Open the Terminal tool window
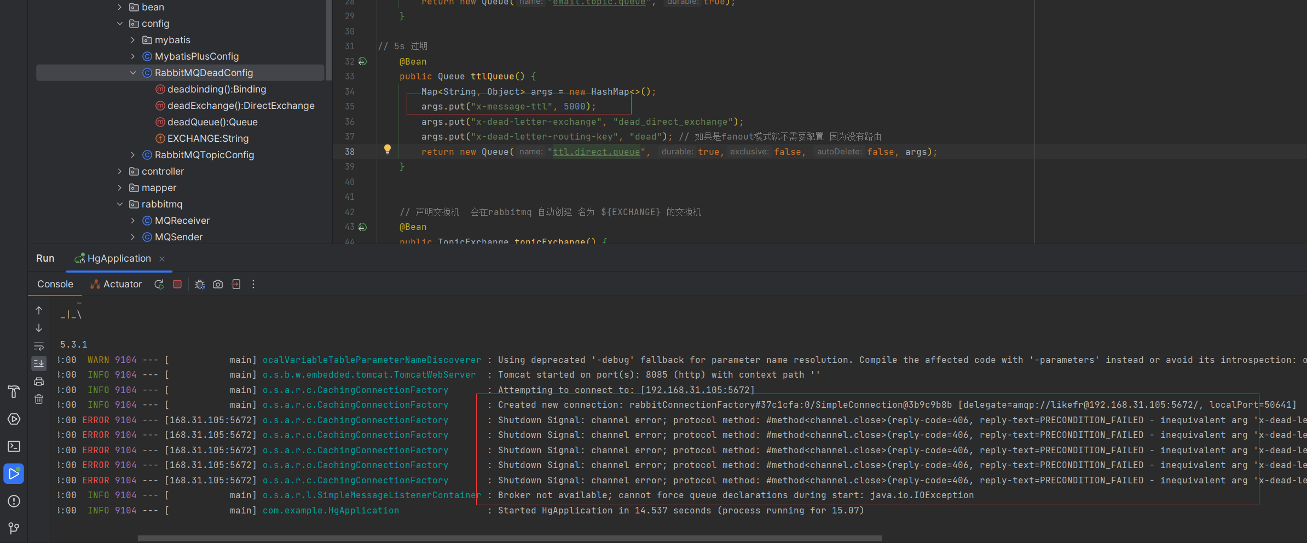This screenshot has width=1307, height=543. [x=14, y=447]
